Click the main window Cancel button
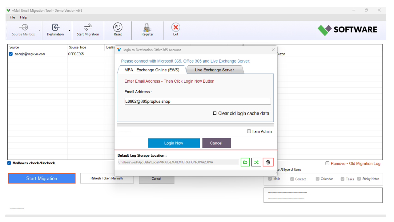The width and height of the screenshot is (394, 222). pyautogui.click(x=156, y=179)
